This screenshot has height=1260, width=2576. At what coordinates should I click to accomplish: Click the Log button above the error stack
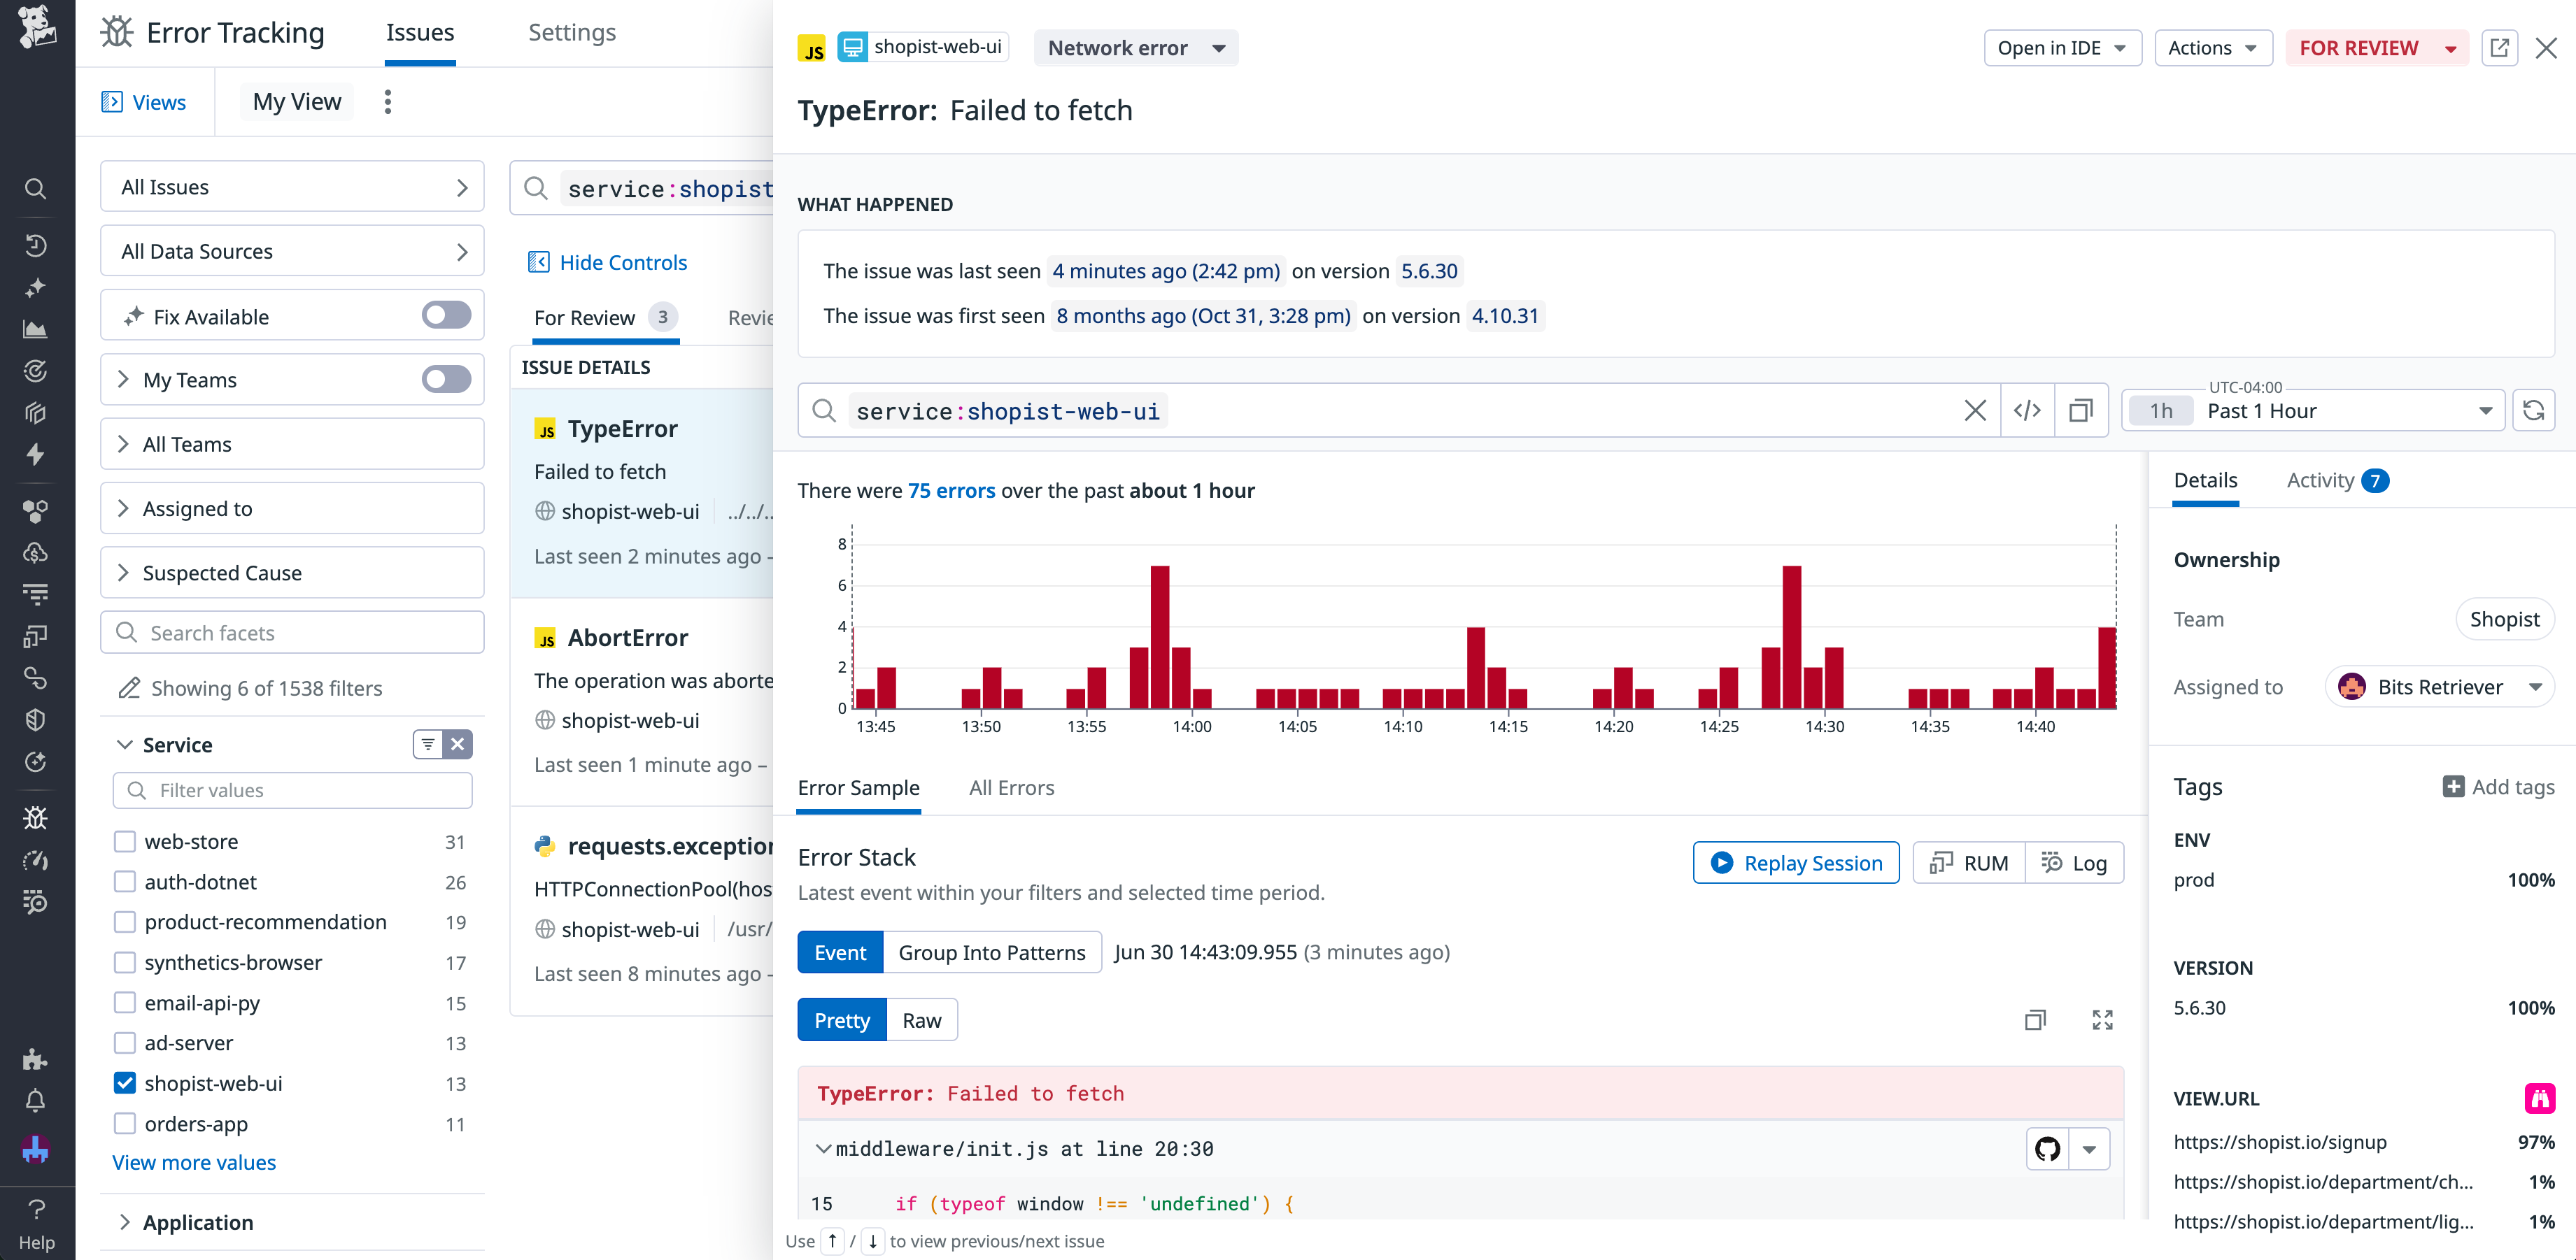(2076, 862)
